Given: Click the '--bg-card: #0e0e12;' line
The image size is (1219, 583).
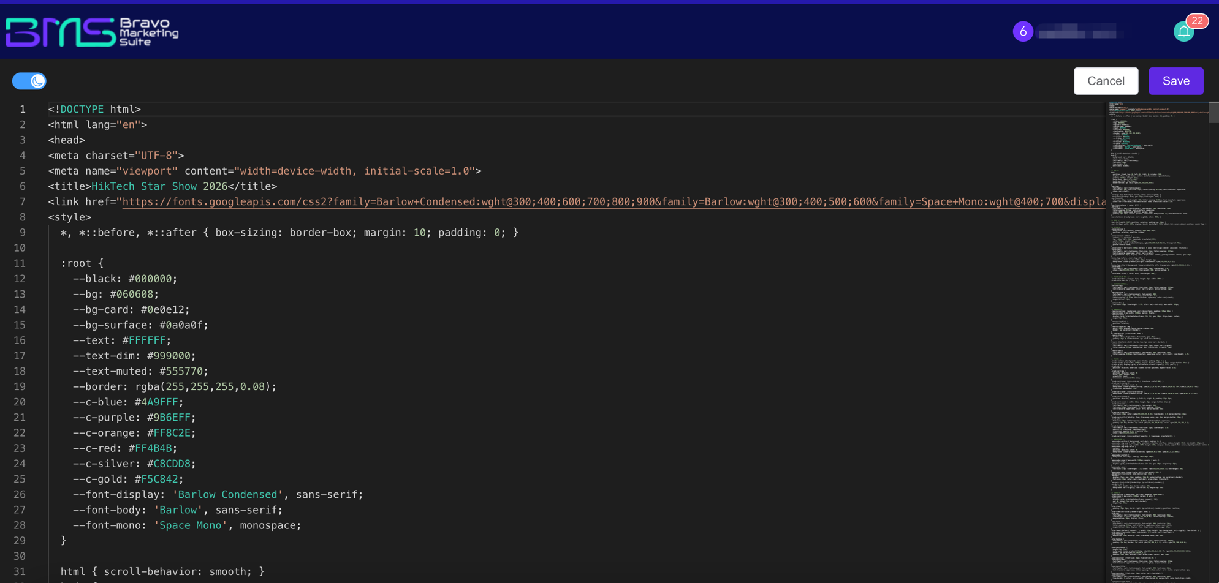Looking at the screenshot, I should (131, 309).
